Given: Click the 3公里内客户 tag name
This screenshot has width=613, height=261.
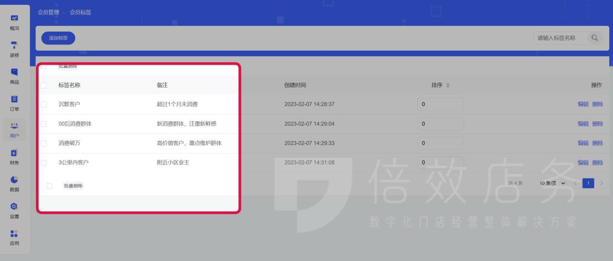Looking at the screenshot, I should click(74, 163).
